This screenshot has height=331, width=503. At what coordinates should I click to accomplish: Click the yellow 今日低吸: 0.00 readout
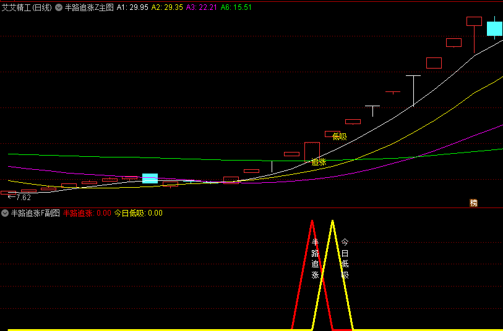pos(139,213)
